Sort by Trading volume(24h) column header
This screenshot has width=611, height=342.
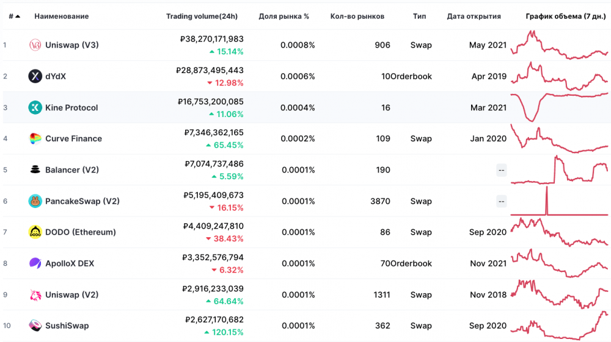click(202, 16)
